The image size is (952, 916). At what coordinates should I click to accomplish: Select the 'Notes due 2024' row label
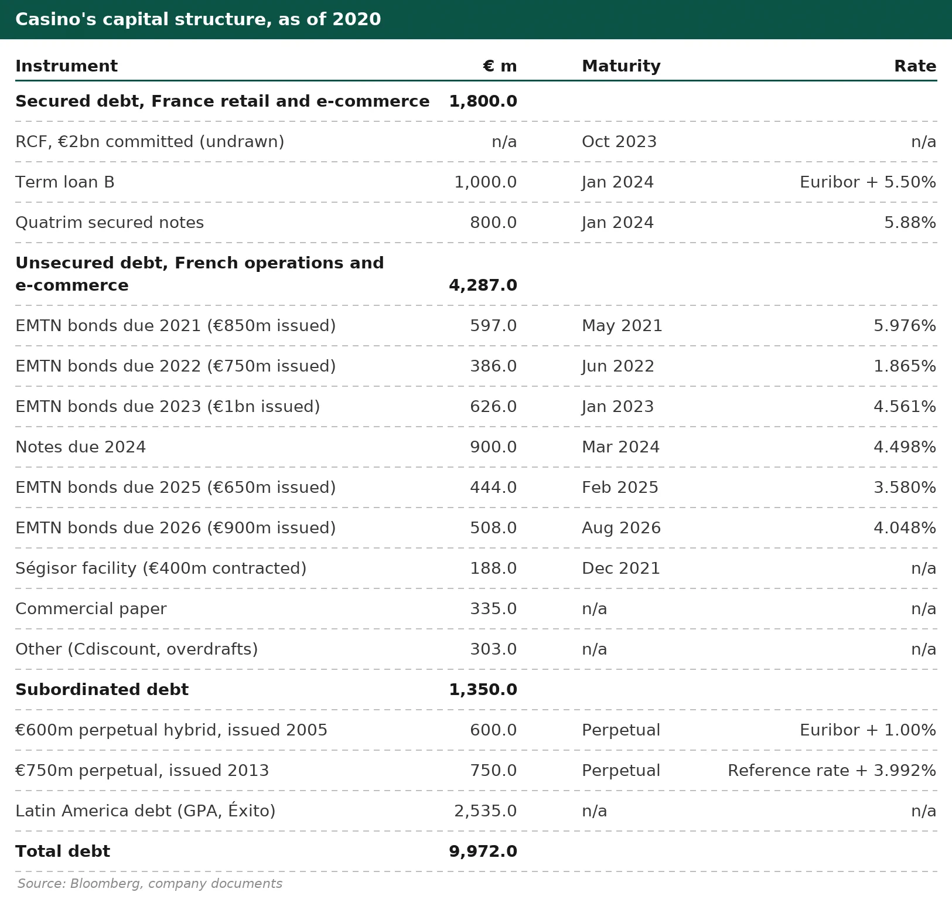pos(80,447)
